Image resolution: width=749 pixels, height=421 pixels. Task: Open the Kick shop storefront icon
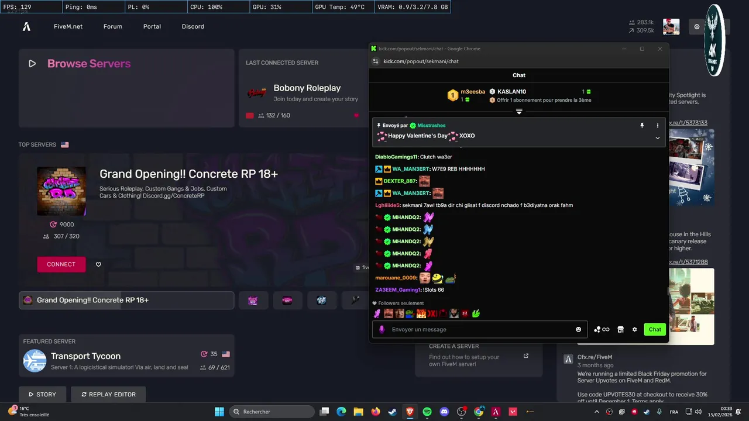(621, 329)
